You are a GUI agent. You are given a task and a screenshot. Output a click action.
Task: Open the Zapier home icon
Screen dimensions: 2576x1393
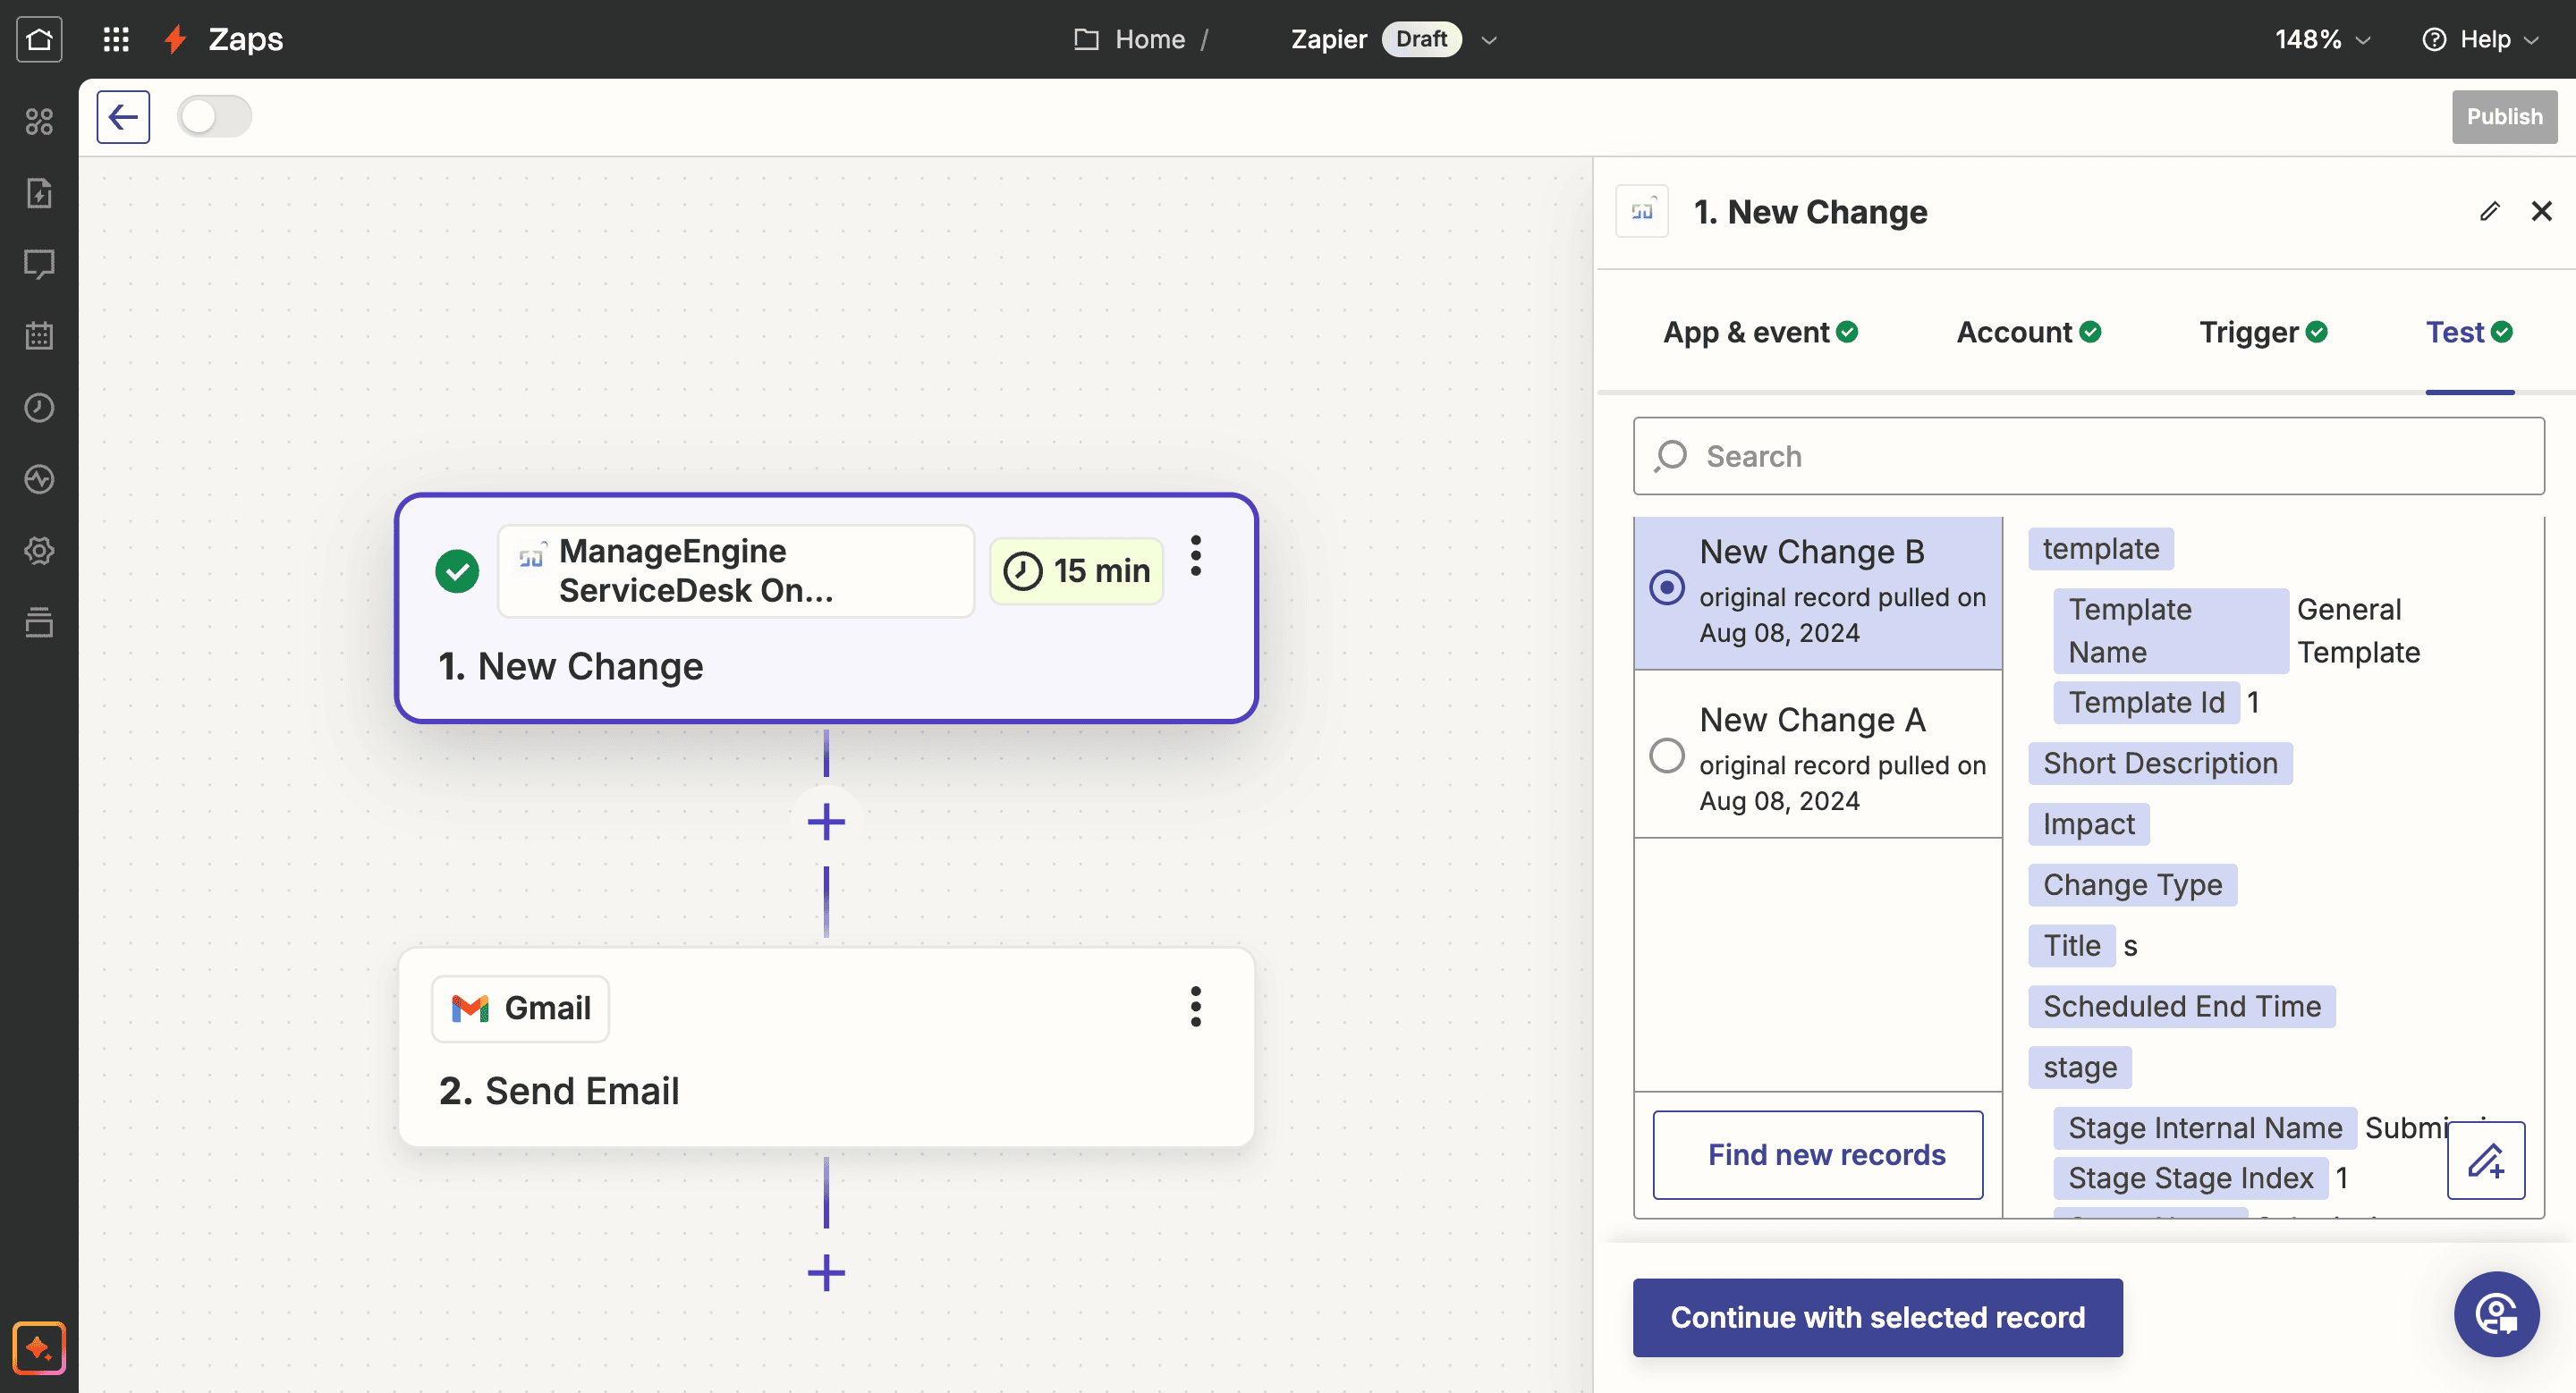click(39, 39)
